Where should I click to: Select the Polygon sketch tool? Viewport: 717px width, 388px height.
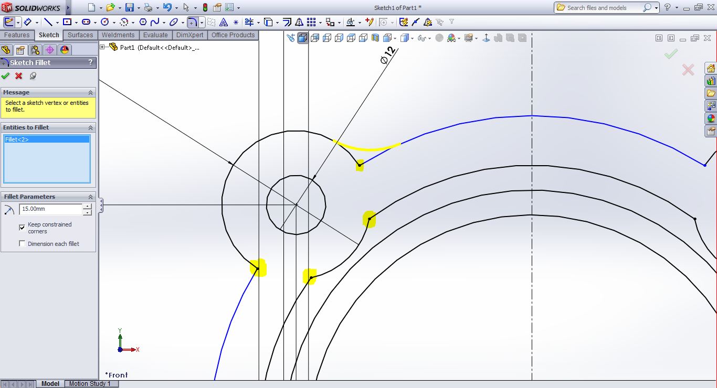[142, 22]
